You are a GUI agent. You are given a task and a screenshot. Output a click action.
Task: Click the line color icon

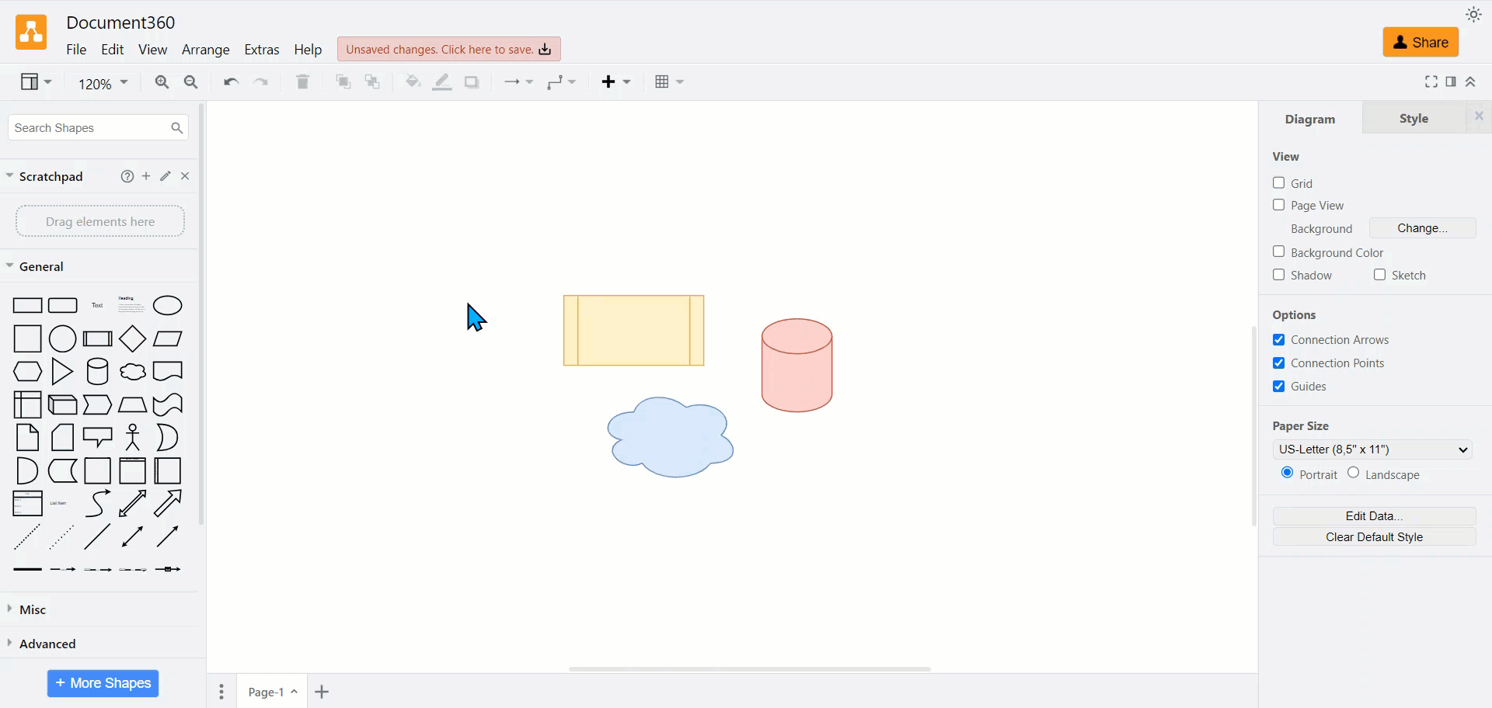coord(442,82)
